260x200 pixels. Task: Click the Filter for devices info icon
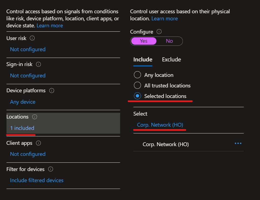51,169
